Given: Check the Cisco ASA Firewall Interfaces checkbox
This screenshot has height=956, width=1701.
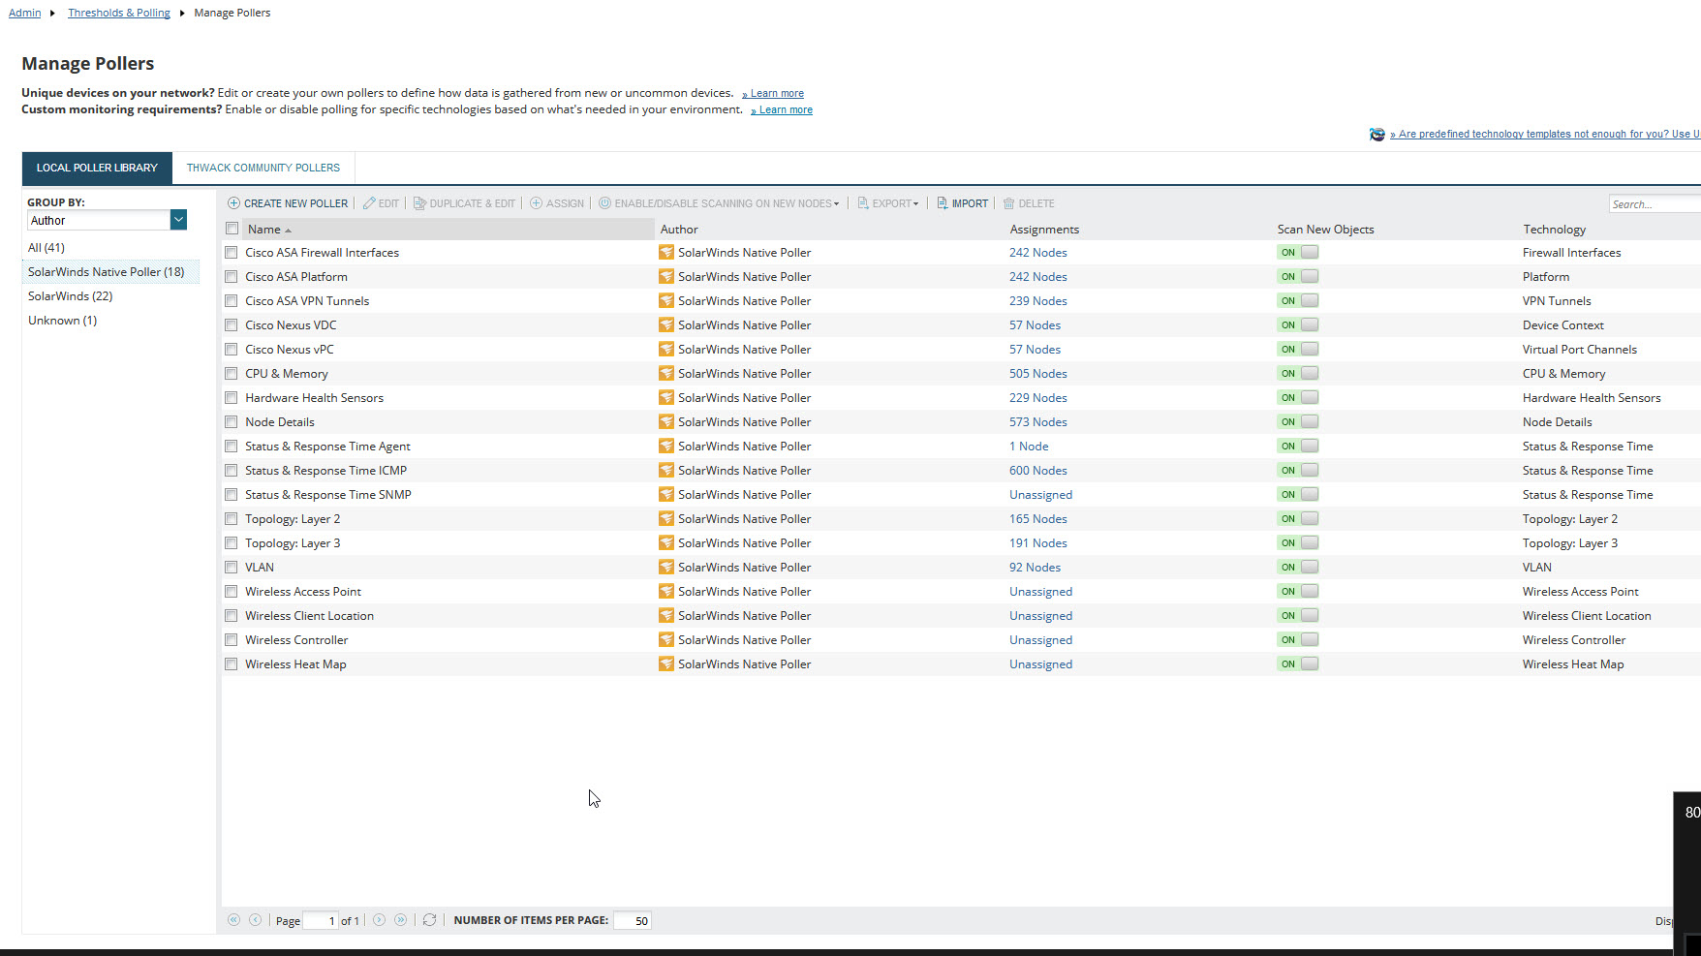Looking at the screenshot, I should (x=232, y=253).
